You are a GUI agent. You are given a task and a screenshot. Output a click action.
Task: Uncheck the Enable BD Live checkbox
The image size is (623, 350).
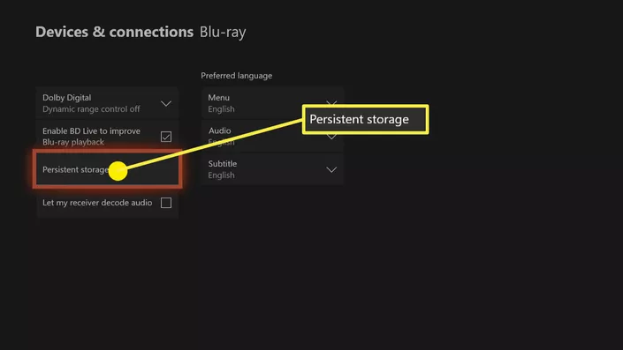coord(166,137)
